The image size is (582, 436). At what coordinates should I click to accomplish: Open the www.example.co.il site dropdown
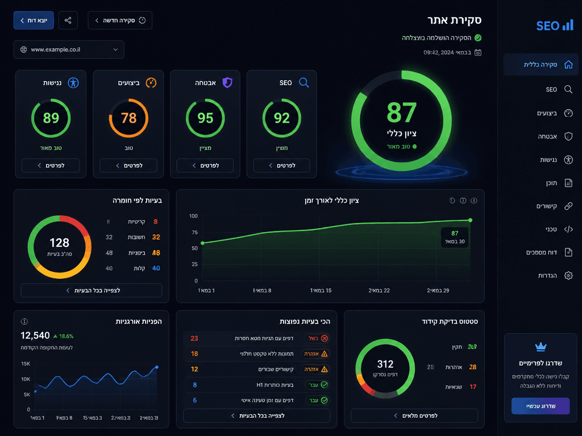coord(69,50)
